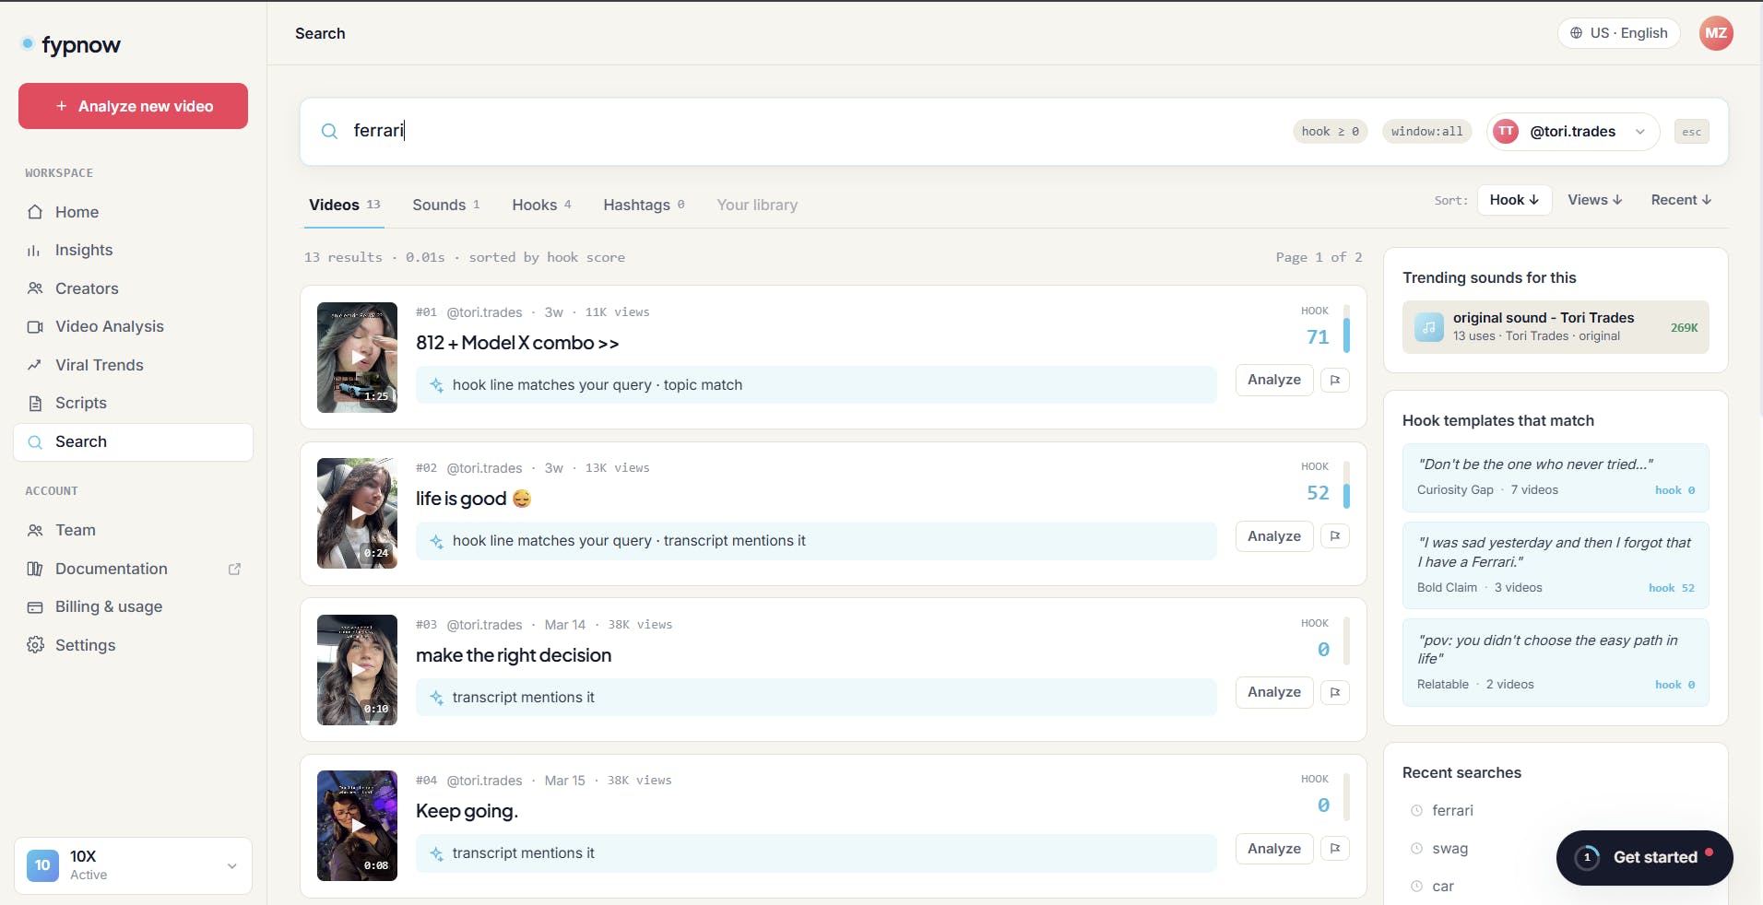
Task: Switch to the Sounds tab
Action: [446, 205]
